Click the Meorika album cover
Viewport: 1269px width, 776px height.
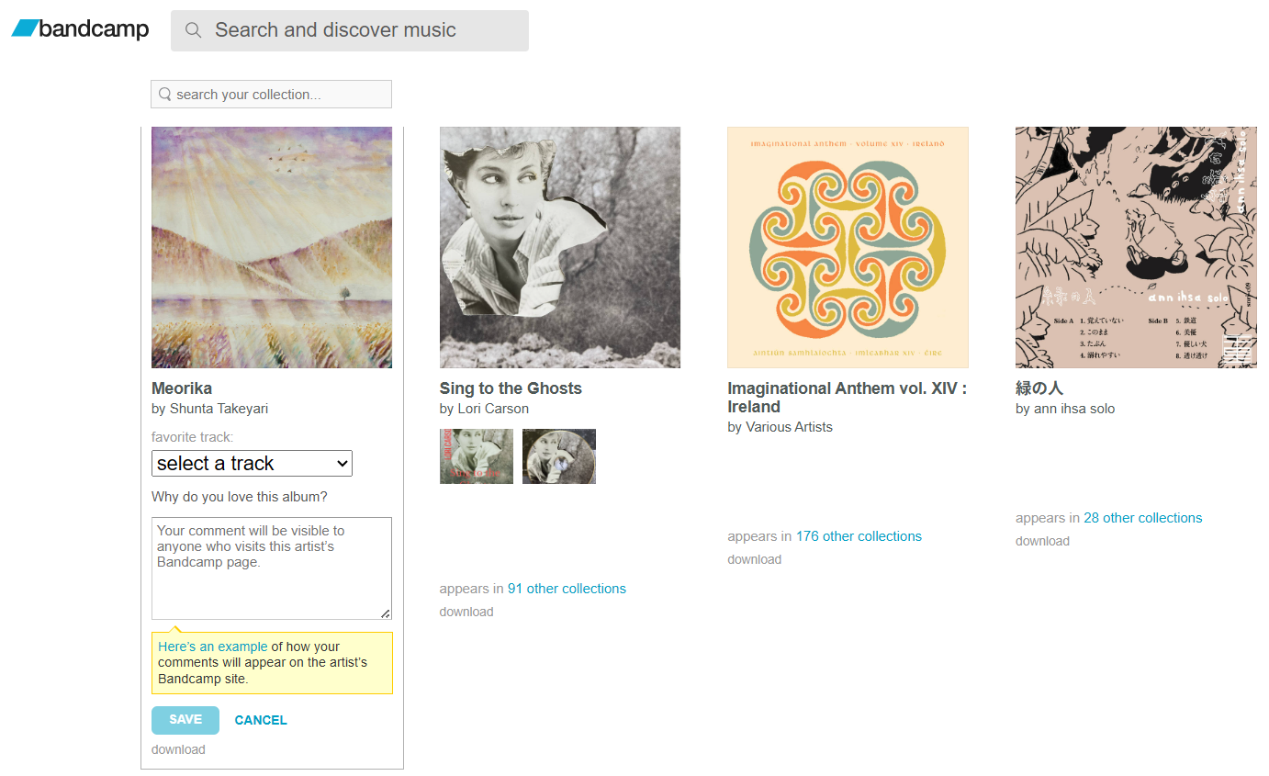coord(272,247)
